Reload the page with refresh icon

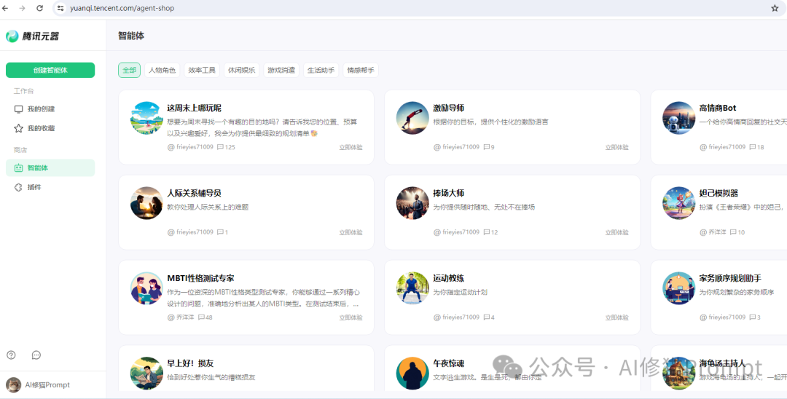coord(39,8)
